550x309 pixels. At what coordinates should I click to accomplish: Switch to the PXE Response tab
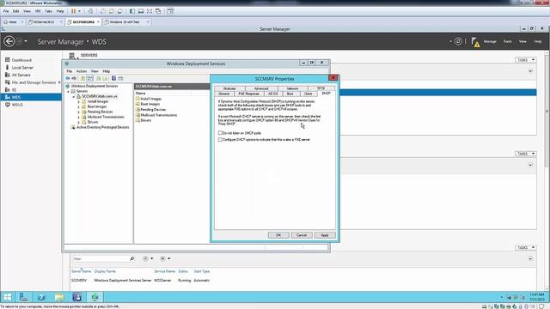coord(248,94)
